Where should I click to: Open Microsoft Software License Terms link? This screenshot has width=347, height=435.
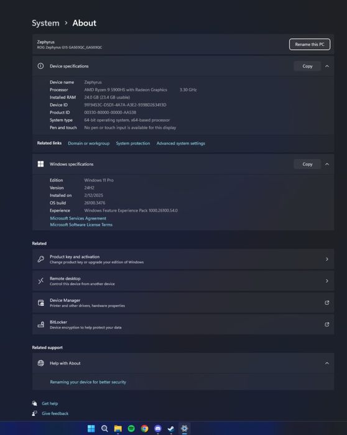point(81,225)
